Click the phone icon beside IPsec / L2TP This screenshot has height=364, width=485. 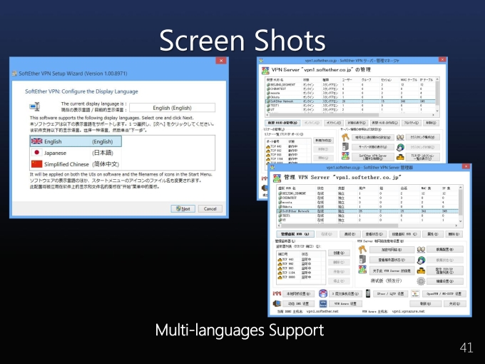click(368, 293)
